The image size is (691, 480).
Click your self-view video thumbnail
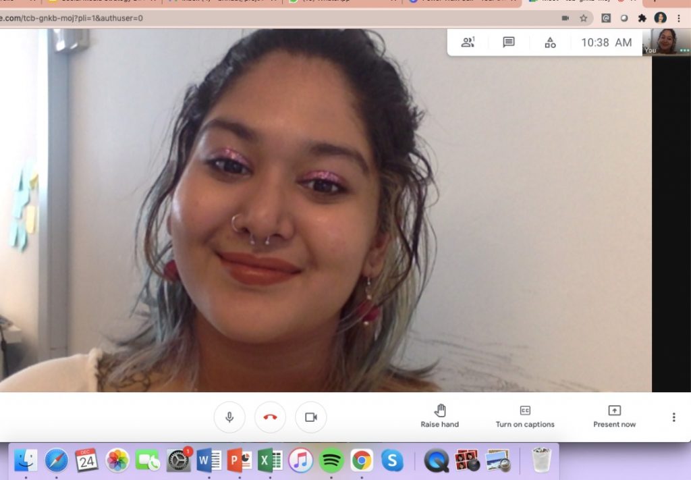pyautogui.click(x=667, y=41)
